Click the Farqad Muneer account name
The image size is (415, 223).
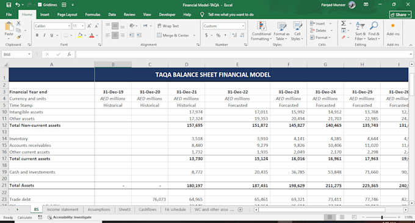tap(333, 5)
